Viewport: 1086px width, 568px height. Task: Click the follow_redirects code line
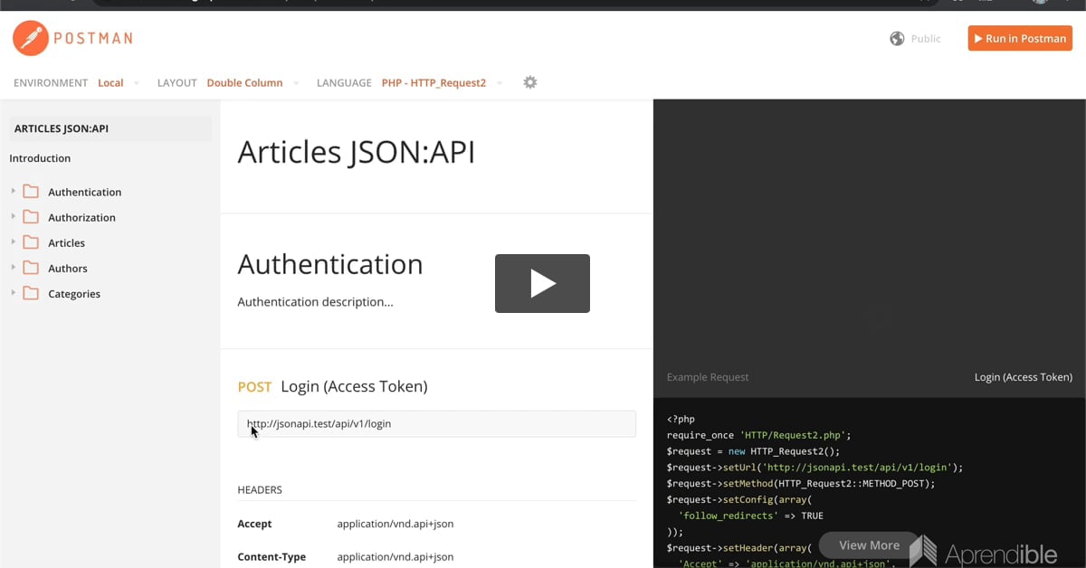(750, 516)
